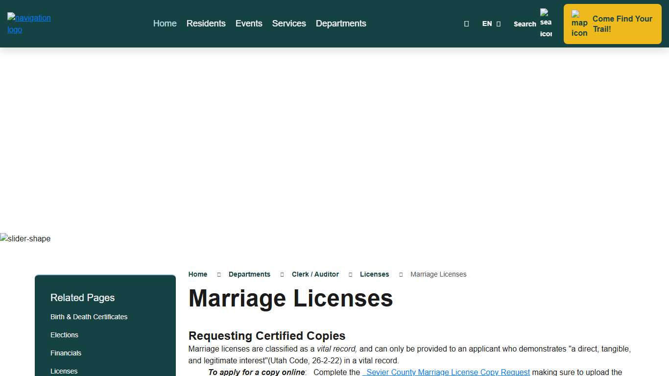This screenshot has width=669, height=376.
Task: Click the navigation logo in header
Action: pyautogui.click(x=29, y=23)
